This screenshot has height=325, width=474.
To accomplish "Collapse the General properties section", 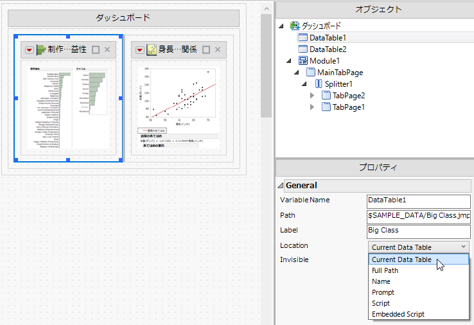I will (x=280, y=186).
